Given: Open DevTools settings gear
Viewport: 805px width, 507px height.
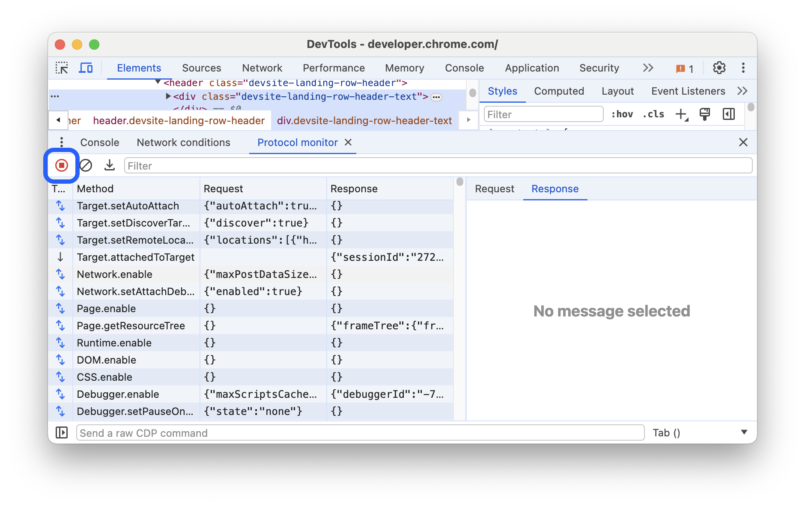Looking at the screenshot, I should click(720, 68).
